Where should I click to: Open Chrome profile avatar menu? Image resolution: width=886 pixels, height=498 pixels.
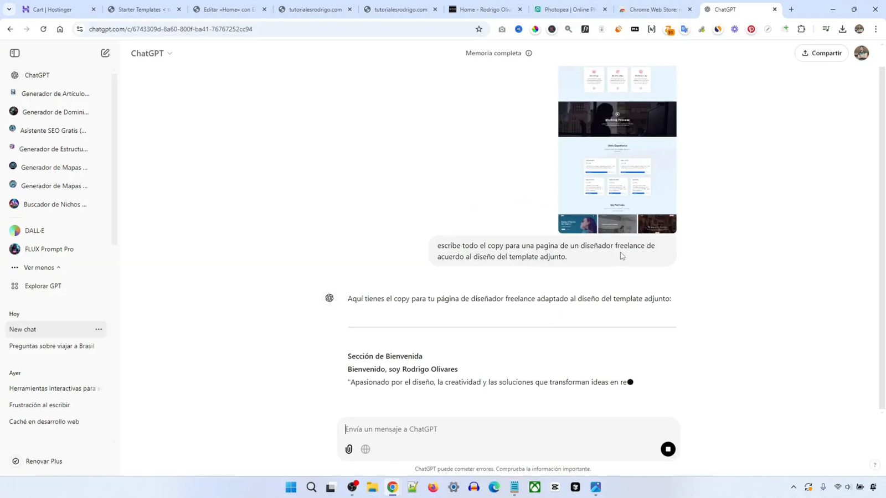860,29
